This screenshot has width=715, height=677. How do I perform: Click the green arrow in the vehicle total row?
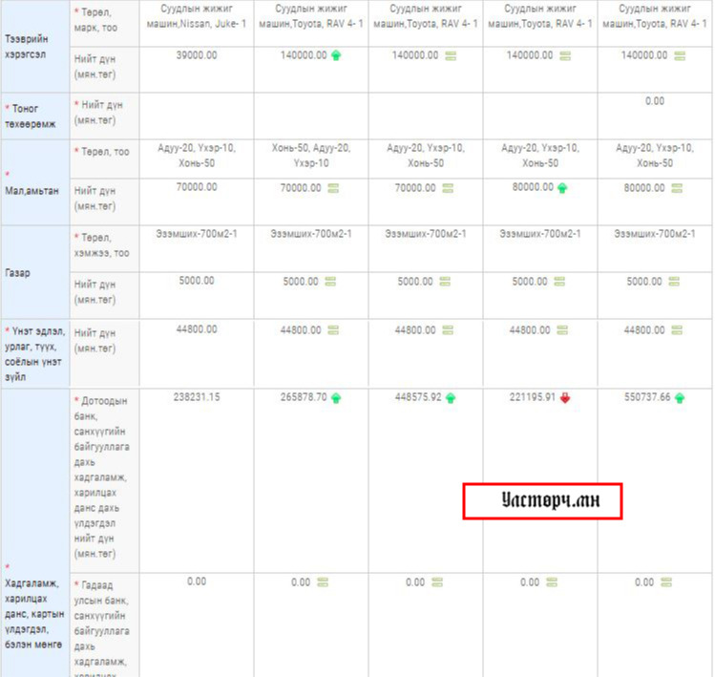click(x=336, y=56)
